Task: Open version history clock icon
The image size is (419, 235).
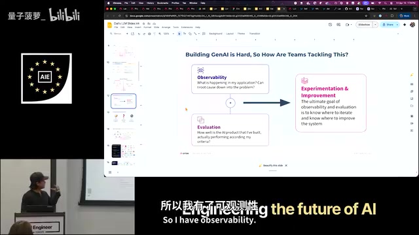Action: [x=330, y=25]
